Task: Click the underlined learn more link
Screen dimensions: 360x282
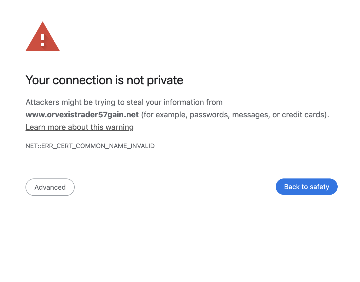Action: [x=79, y=127]
